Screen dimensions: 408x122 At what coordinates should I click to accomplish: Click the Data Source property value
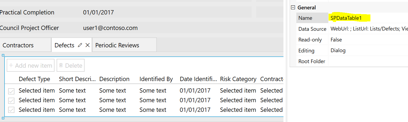(x=368, y=29)
